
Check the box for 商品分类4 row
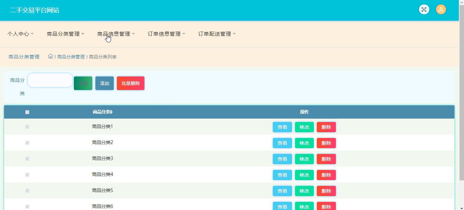coord(27,175)
